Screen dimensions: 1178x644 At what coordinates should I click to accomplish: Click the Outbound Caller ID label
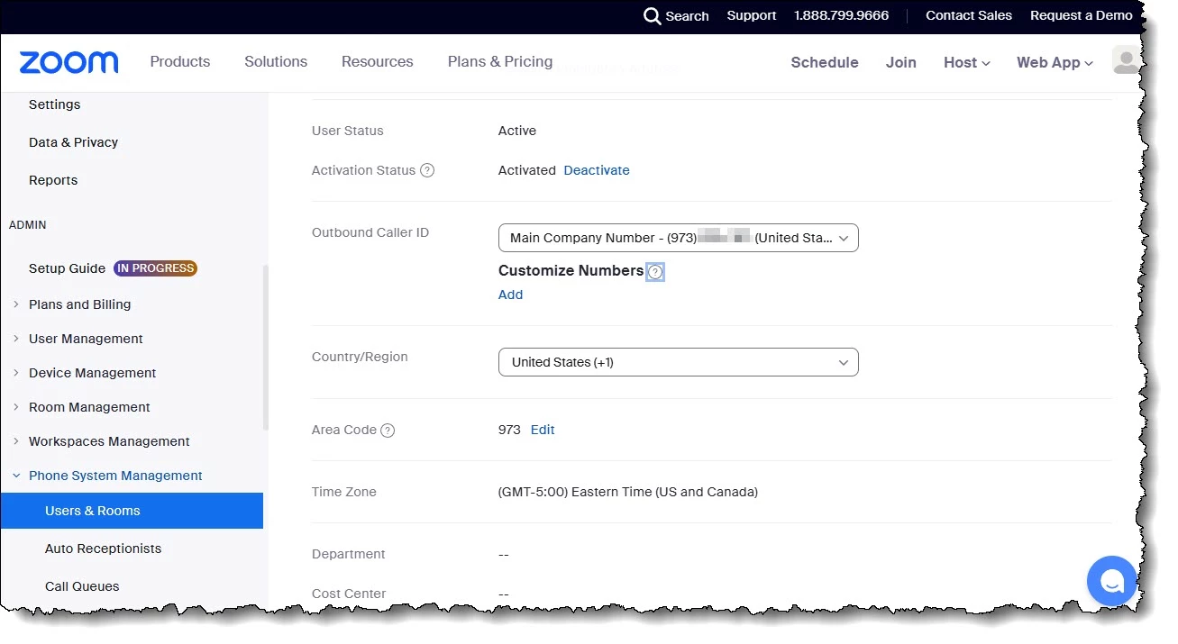pos(370,232)
